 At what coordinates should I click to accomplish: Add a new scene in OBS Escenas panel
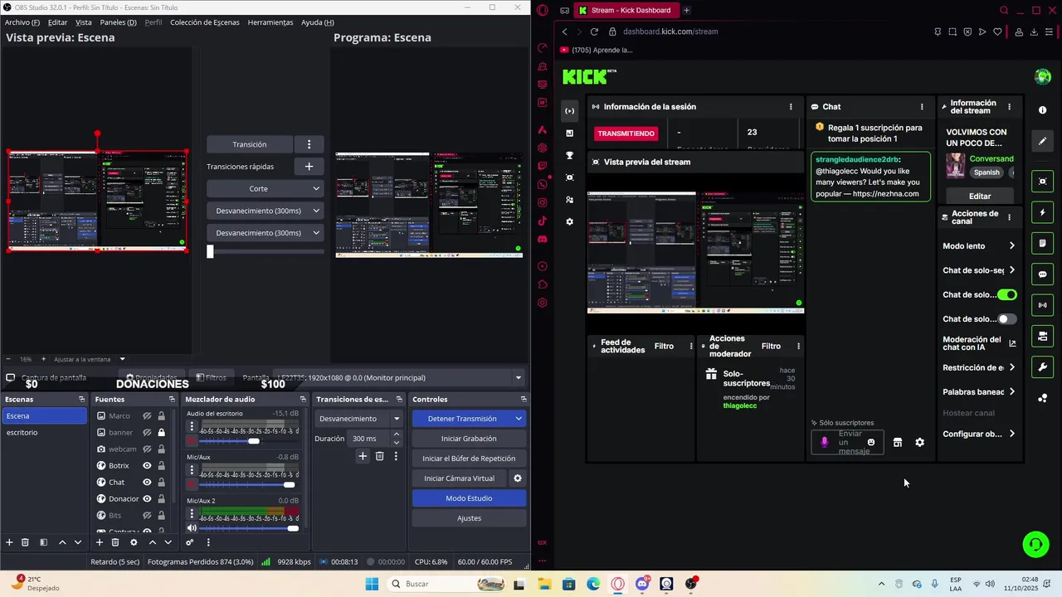click(10, 542)
